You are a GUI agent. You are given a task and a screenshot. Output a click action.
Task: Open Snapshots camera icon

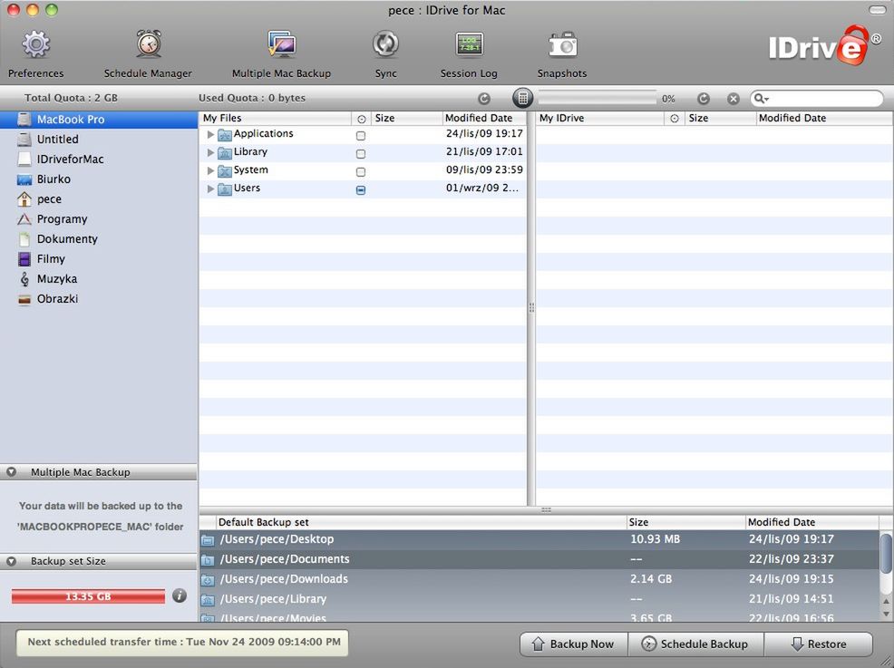562,44
